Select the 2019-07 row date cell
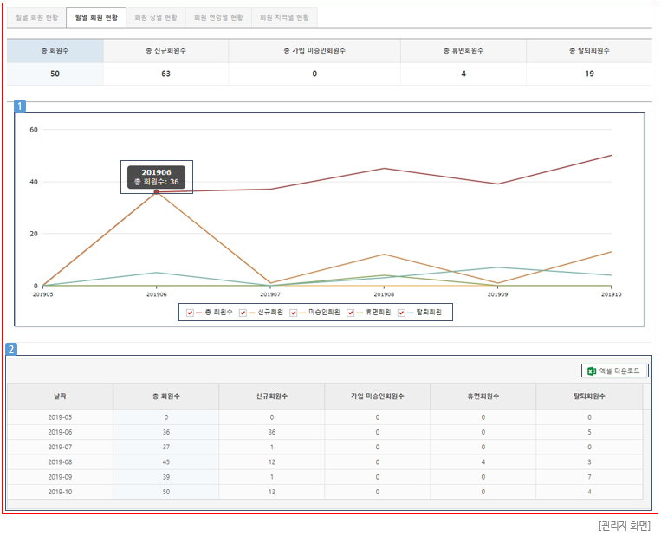661x535 pixels. (60, 447)
